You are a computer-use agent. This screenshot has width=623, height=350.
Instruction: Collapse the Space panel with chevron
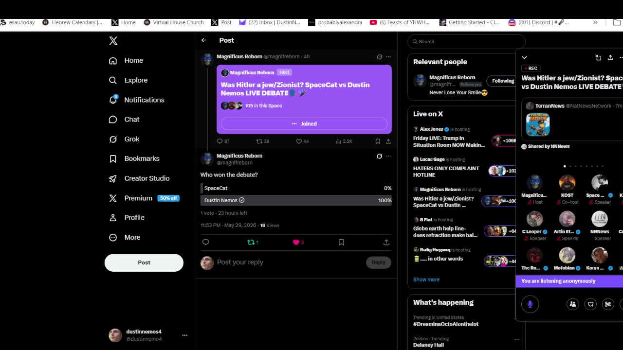point(524,57)
